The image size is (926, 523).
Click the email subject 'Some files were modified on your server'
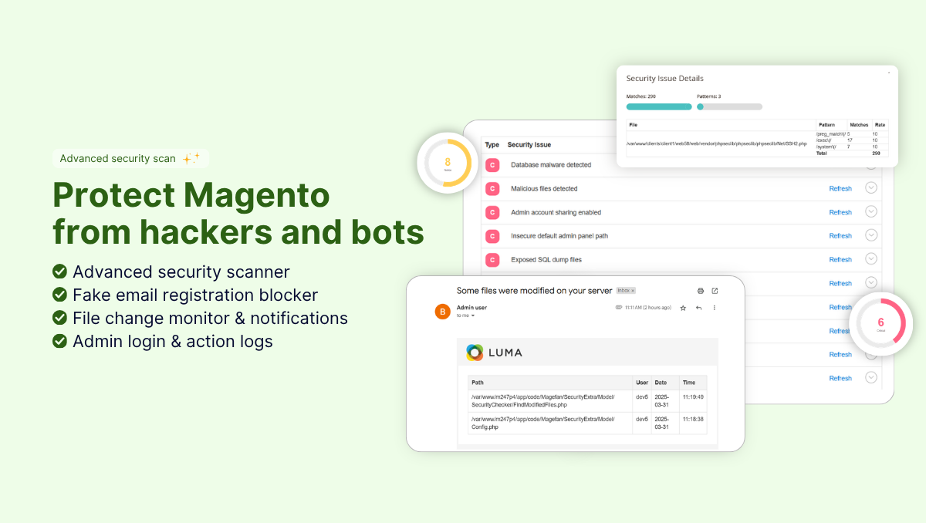point(534,291)
